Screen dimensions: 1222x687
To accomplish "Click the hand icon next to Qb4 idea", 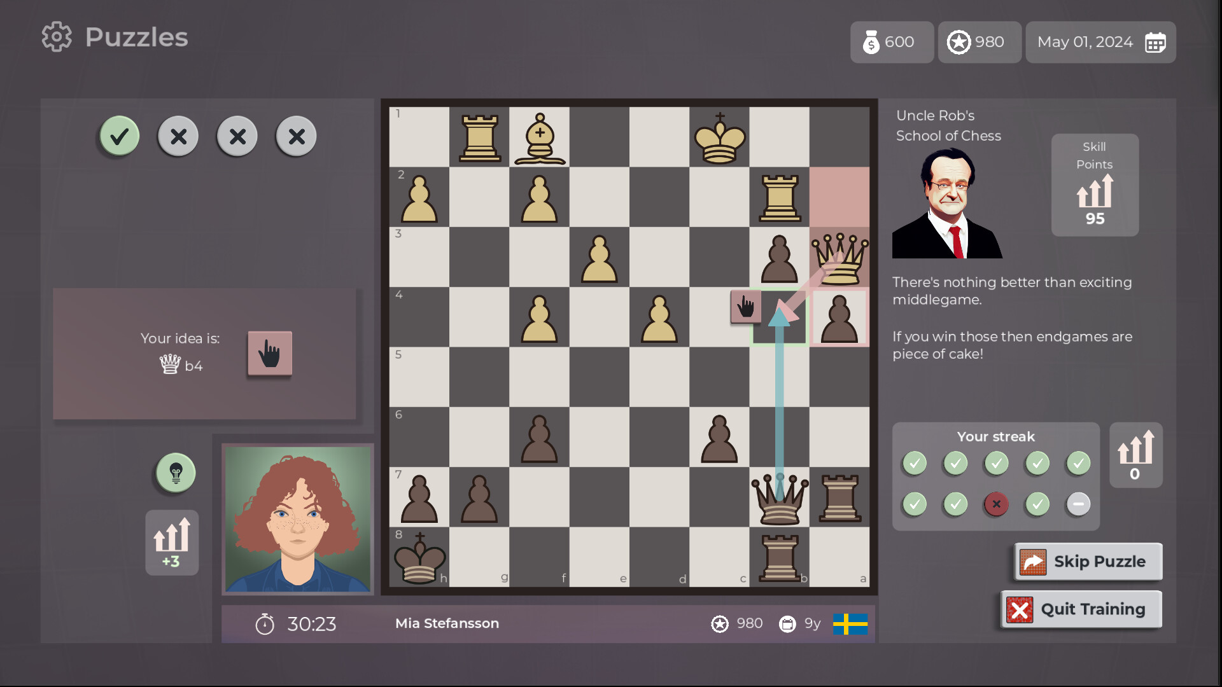I will (269, 354).
